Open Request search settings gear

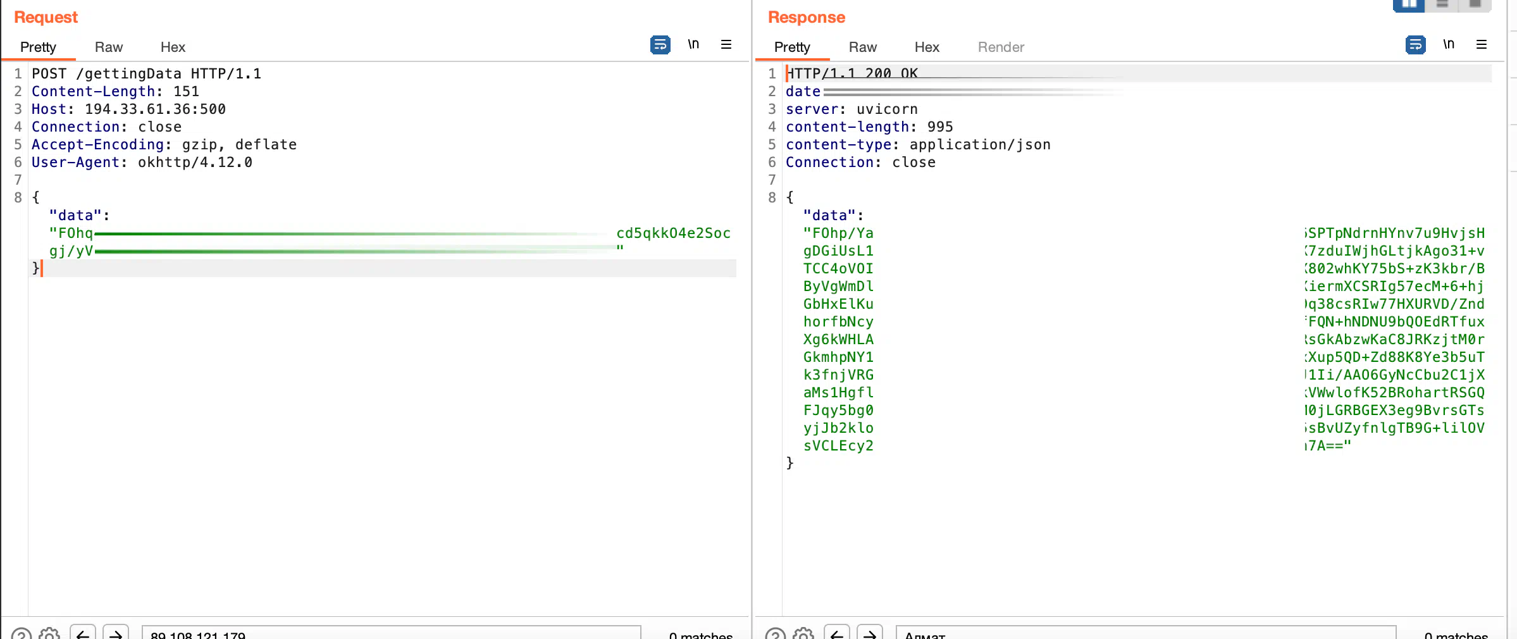pyautogui.click(x=49, y=633)
